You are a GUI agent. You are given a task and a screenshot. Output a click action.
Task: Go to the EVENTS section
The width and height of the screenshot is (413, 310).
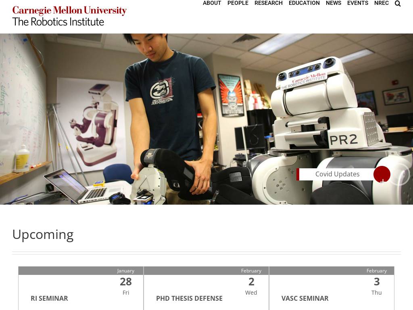coord(358,3)
